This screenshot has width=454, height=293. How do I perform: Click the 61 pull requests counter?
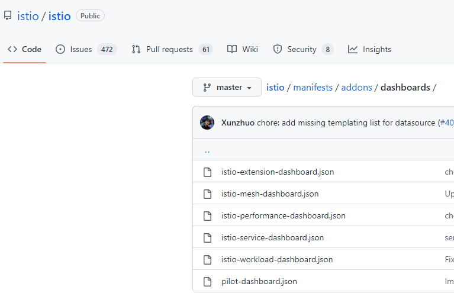205,50
